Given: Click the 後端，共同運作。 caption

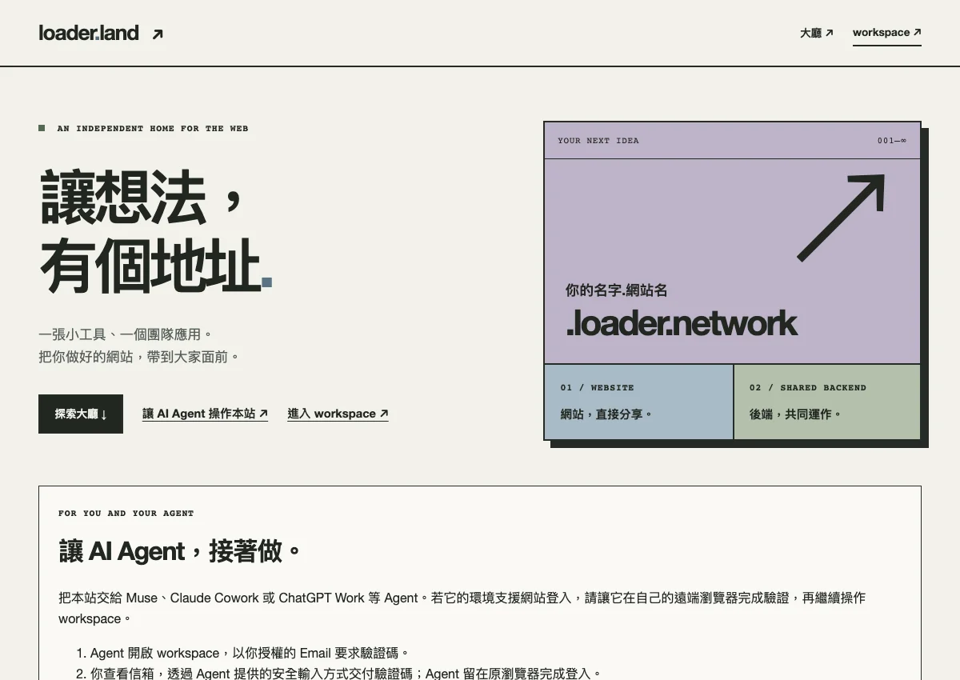Looking at the screenshot, I should (x=795, y=414).
